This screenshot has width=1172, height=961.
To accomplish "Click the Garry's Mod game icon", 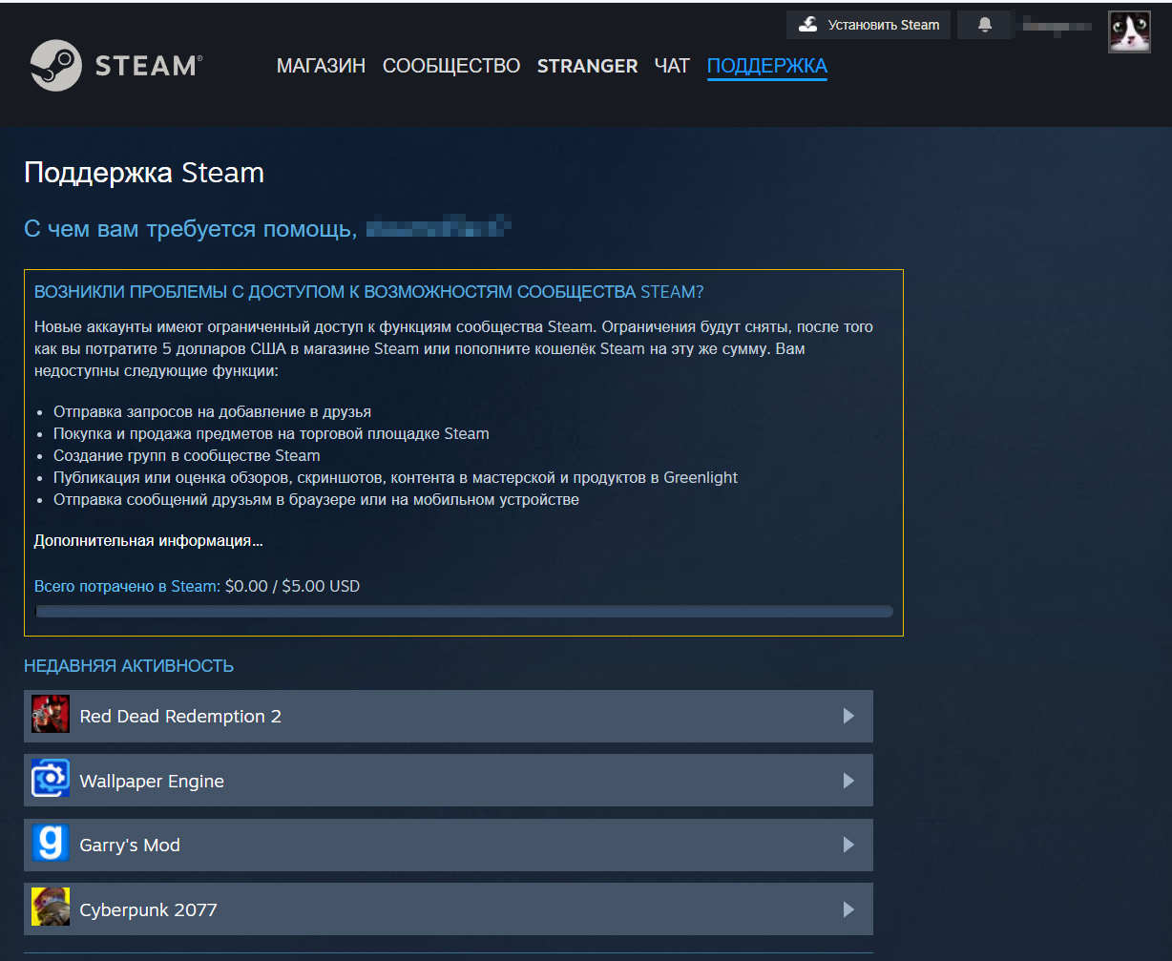I will [x=50, y=844].
